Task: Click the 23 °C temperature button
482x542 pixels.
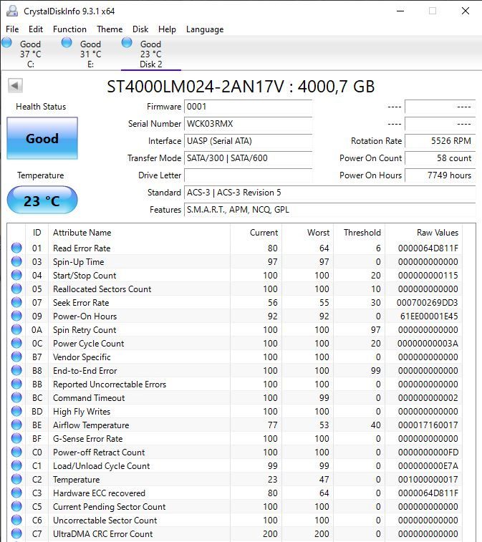Action: pyautogui.click(x=42, y=200)
